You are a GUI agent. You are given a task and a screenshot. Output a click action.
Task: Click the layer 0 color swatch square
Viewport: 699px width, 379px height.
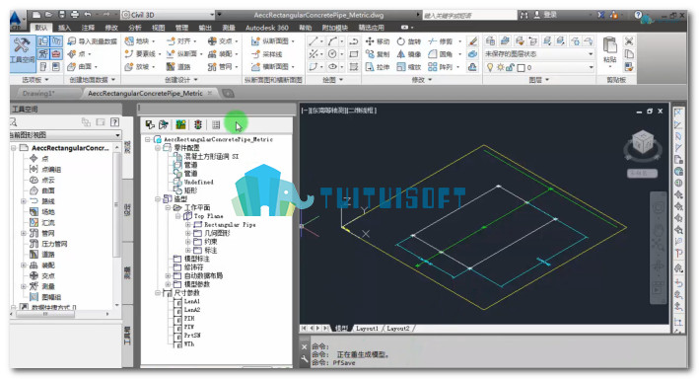point(521,68)
